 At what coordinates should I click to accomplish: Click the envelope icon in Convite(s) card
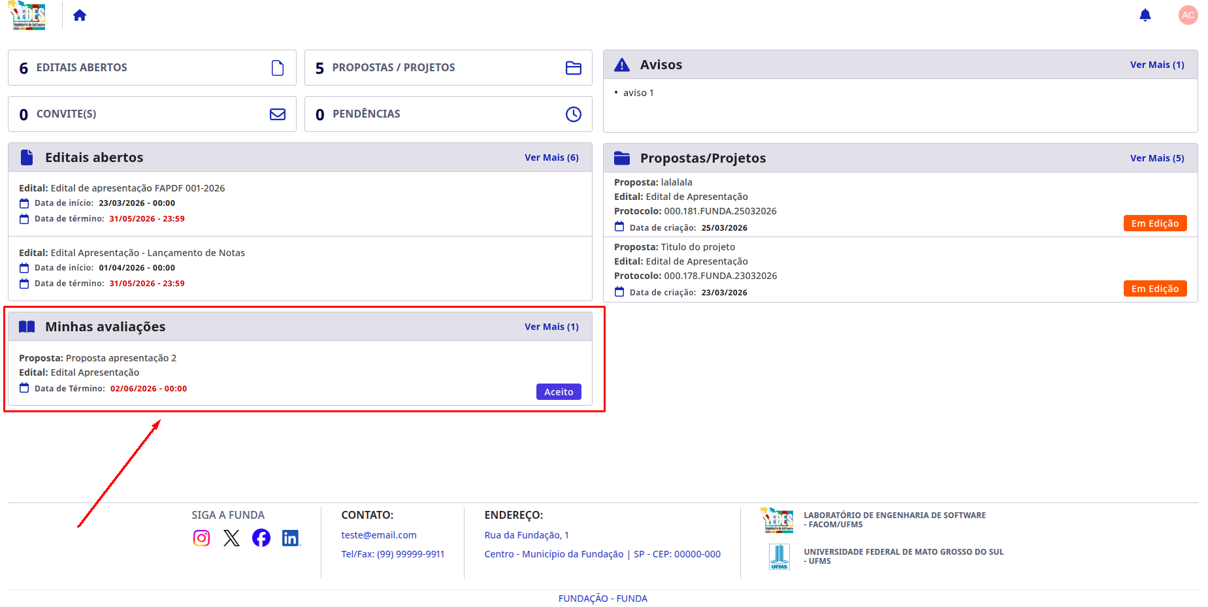click(278, 114)
